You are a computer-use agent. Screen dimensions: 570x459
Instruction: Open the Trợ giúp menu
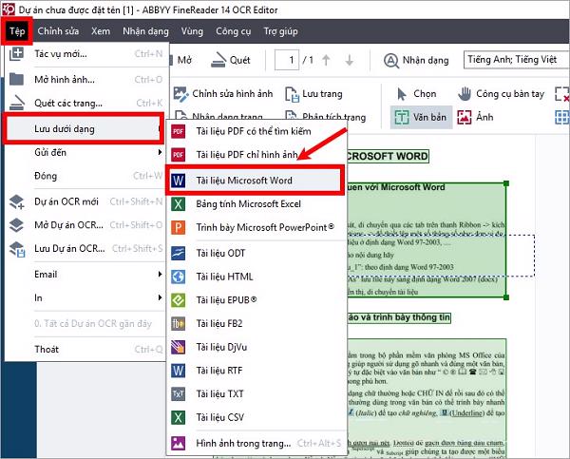pyautogui.click(x=280, y=31)
